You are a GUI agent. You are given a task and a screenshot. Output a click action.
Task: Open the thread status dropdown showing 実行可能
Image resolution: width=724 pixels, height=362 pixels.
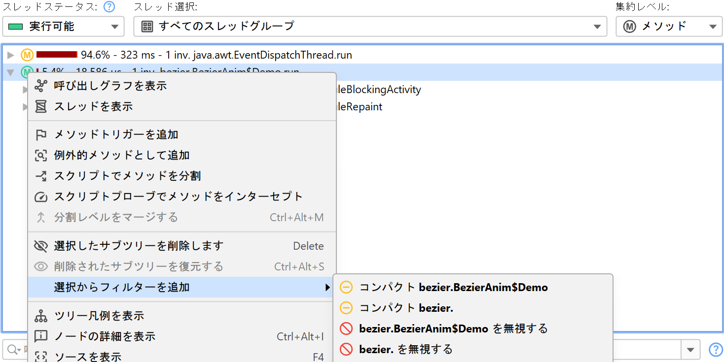coord(63,27)
